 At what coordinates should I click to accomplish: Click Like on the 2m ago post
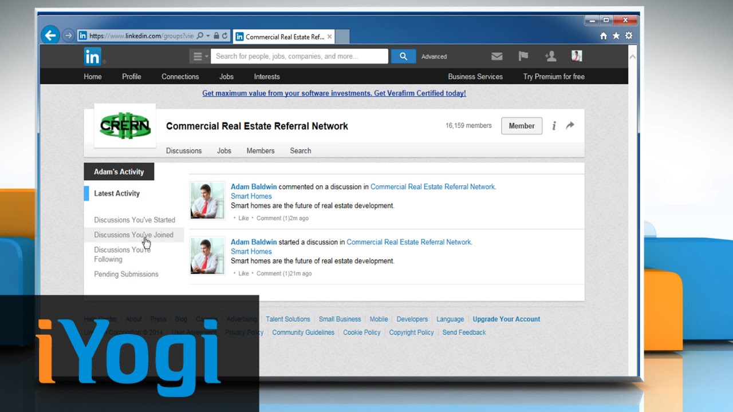243,218
